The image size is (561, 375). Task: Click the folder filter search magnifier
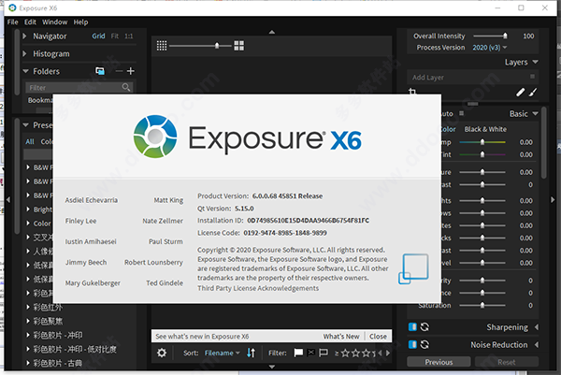[x=126, y=87]
